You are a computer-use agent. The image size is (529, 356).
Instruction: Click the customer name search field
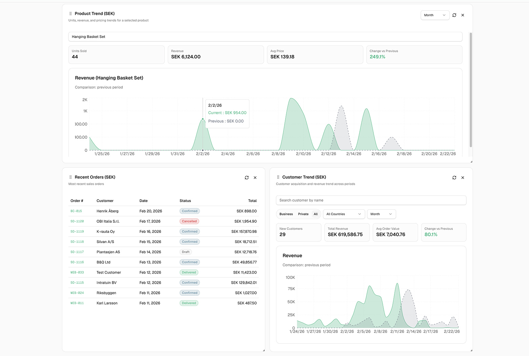[x=371, y=200]
